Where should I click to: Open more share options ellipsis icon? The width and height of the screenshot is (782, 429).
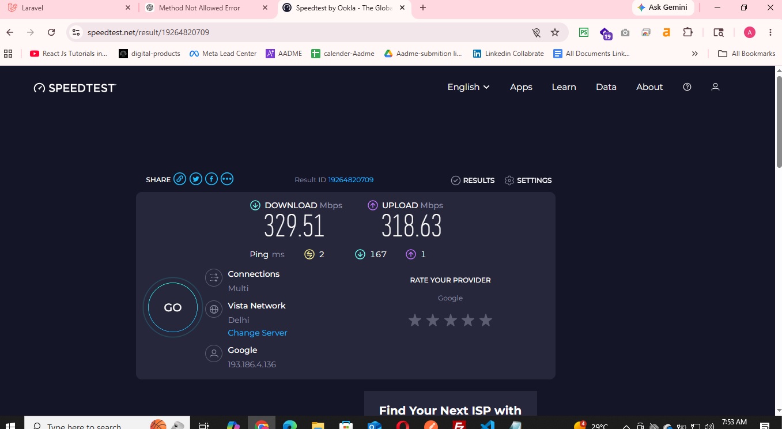tap(227, 179)
